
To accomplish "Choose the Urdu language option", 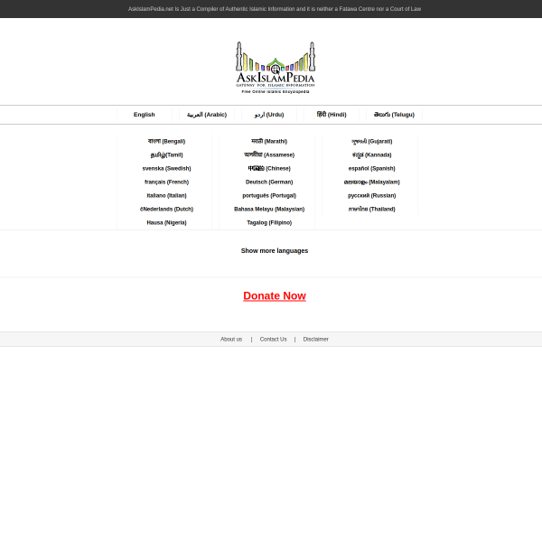I will (269, 115).
